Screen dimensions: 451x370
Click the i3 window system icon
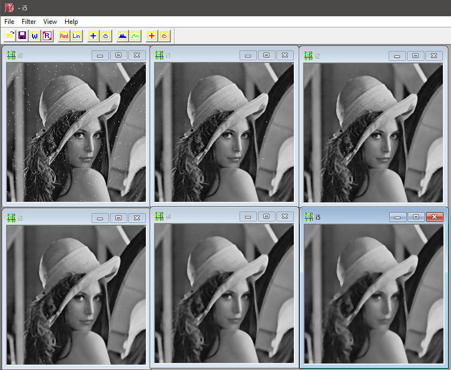point(11,218)
